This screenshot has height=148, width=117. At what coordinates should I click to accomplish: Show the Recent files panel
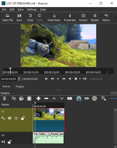click(83, 18)
